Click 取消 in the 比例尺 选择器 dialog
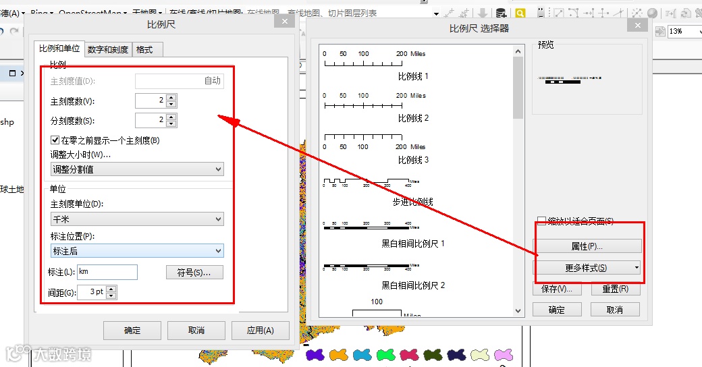Screen dimensions: 702x367 click(x=615, y=310)
